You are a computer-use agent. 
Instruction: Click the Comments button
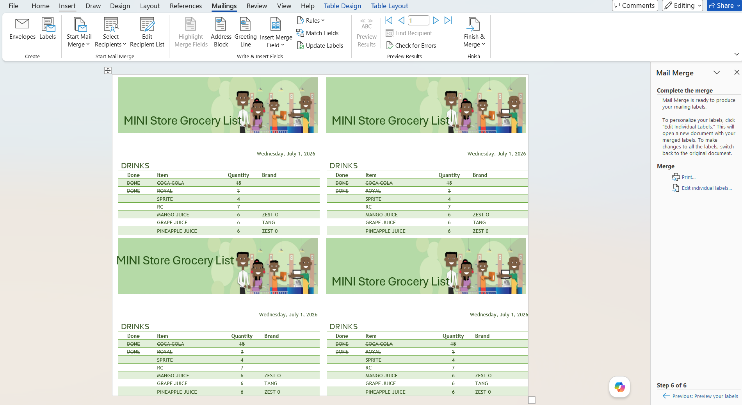click(635, 5)
